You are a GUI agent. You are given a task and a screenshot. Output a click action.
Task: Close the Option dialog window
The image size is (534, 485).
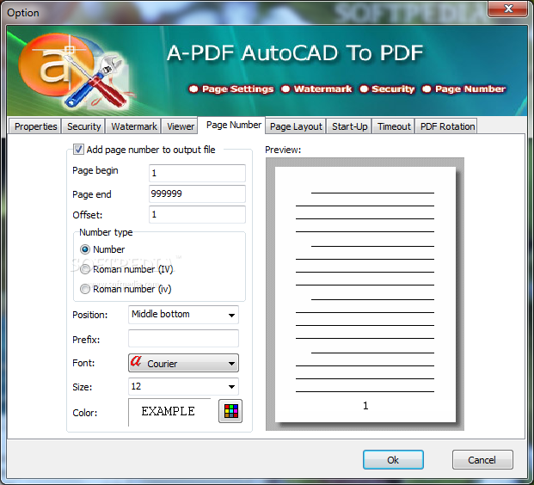[508, 9]
